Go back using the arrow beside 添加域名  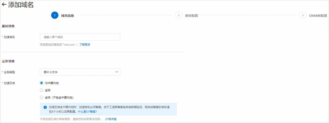pyautogui.click(x=4, y=5)
